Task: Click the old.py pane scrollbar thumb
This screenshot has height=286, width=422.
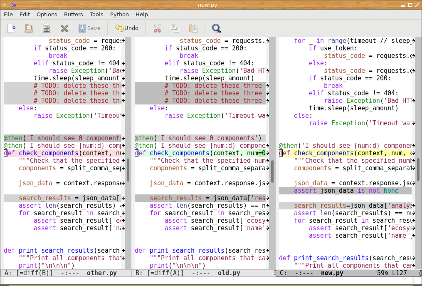Action: pos(272,171)
